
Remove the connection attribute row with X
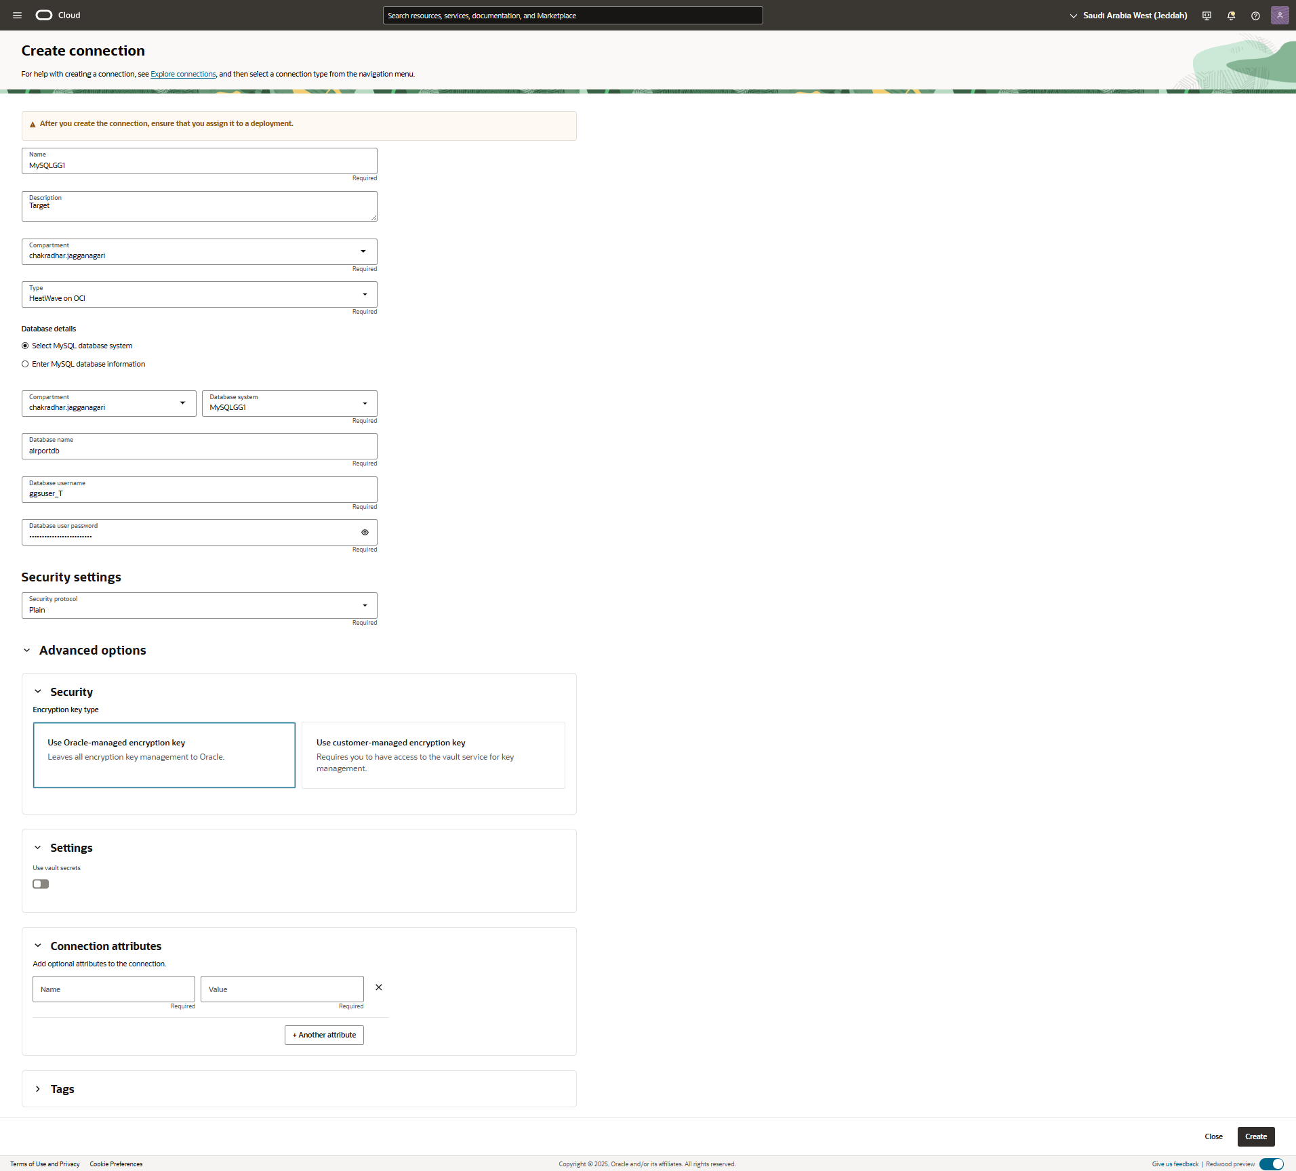(x=379, y=987)
